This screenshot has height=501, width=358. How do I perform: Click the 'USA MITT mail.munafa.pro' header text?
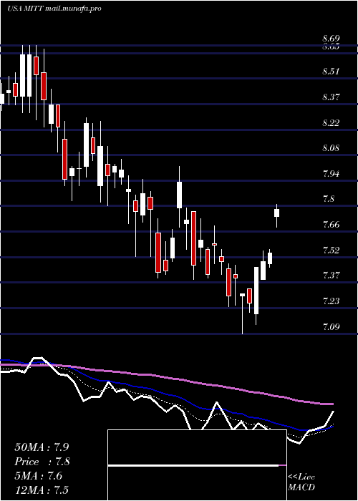54,9
